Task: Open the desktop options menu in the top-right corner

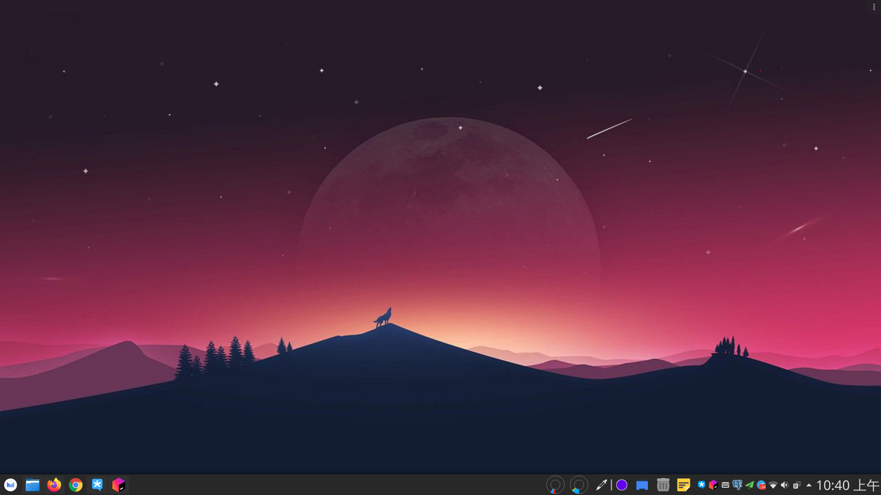Action: click(x=875, y=6)
